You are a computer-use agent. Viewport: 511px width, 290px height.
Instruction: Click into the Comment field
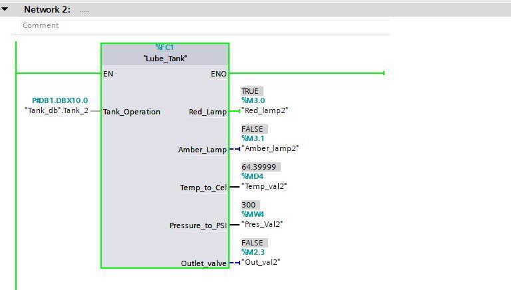206,25
